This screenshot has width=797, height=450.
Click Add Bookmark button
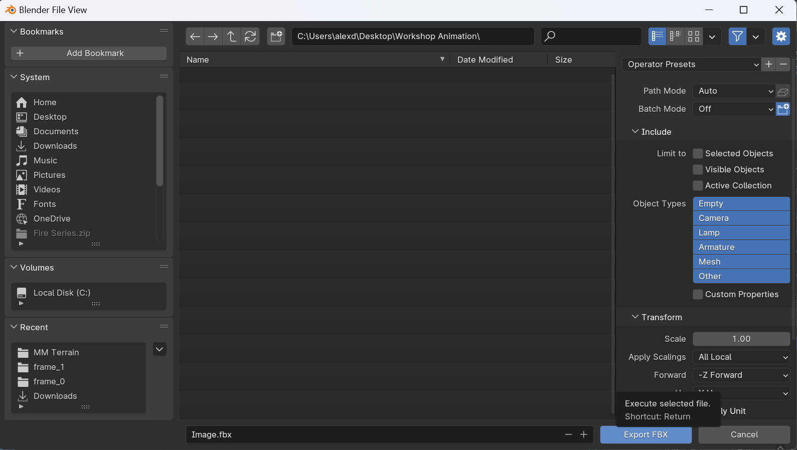click(x=89, y=53)
